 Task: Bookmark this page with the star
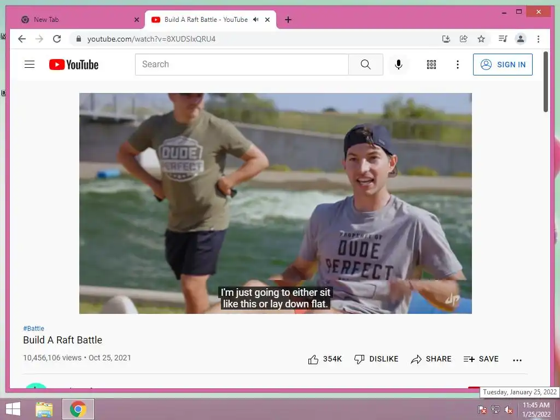click(x=481, y=39)
